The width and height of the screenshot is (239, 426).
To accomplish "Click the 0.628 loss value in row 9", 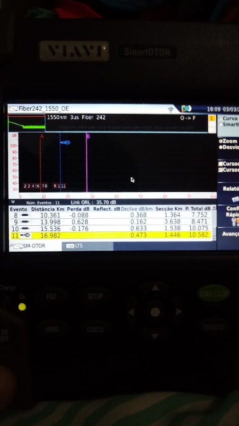I will pos(79,222).
